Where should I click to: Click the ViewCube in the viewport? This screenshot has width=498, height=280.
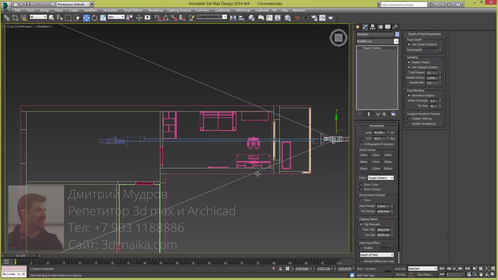pos(338,38)
